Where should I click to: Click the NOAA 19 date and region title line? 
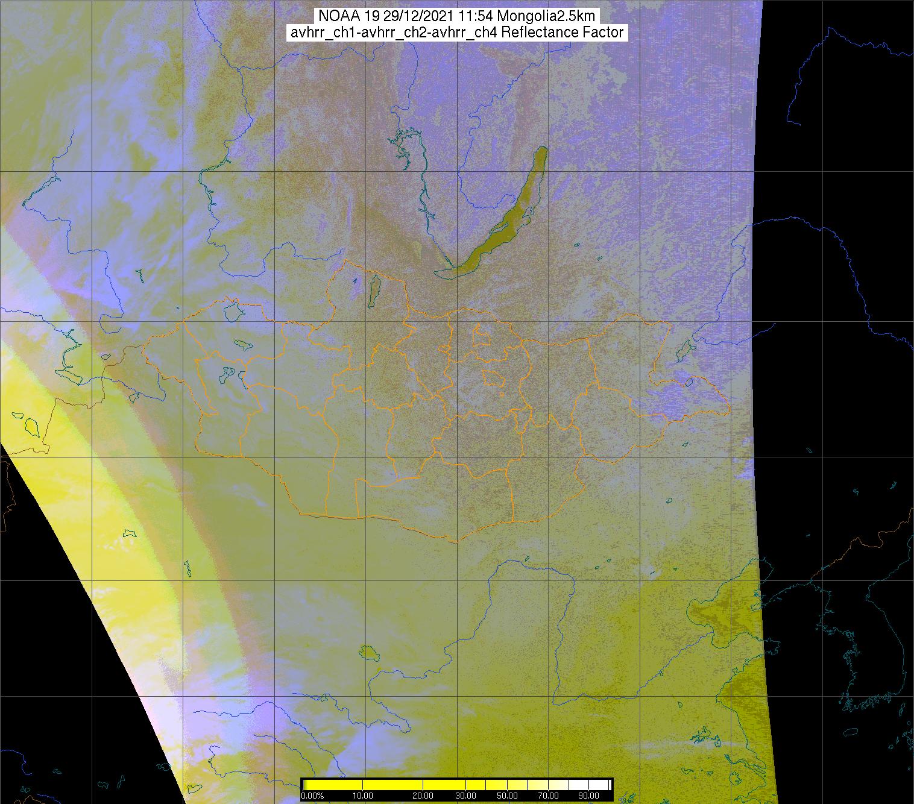tap(457, 16)
